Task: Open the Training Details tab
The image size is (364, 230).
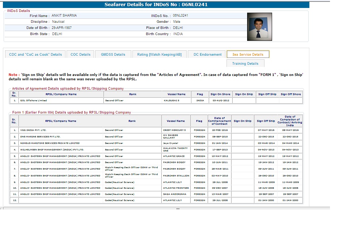Action: click(245, 64)
